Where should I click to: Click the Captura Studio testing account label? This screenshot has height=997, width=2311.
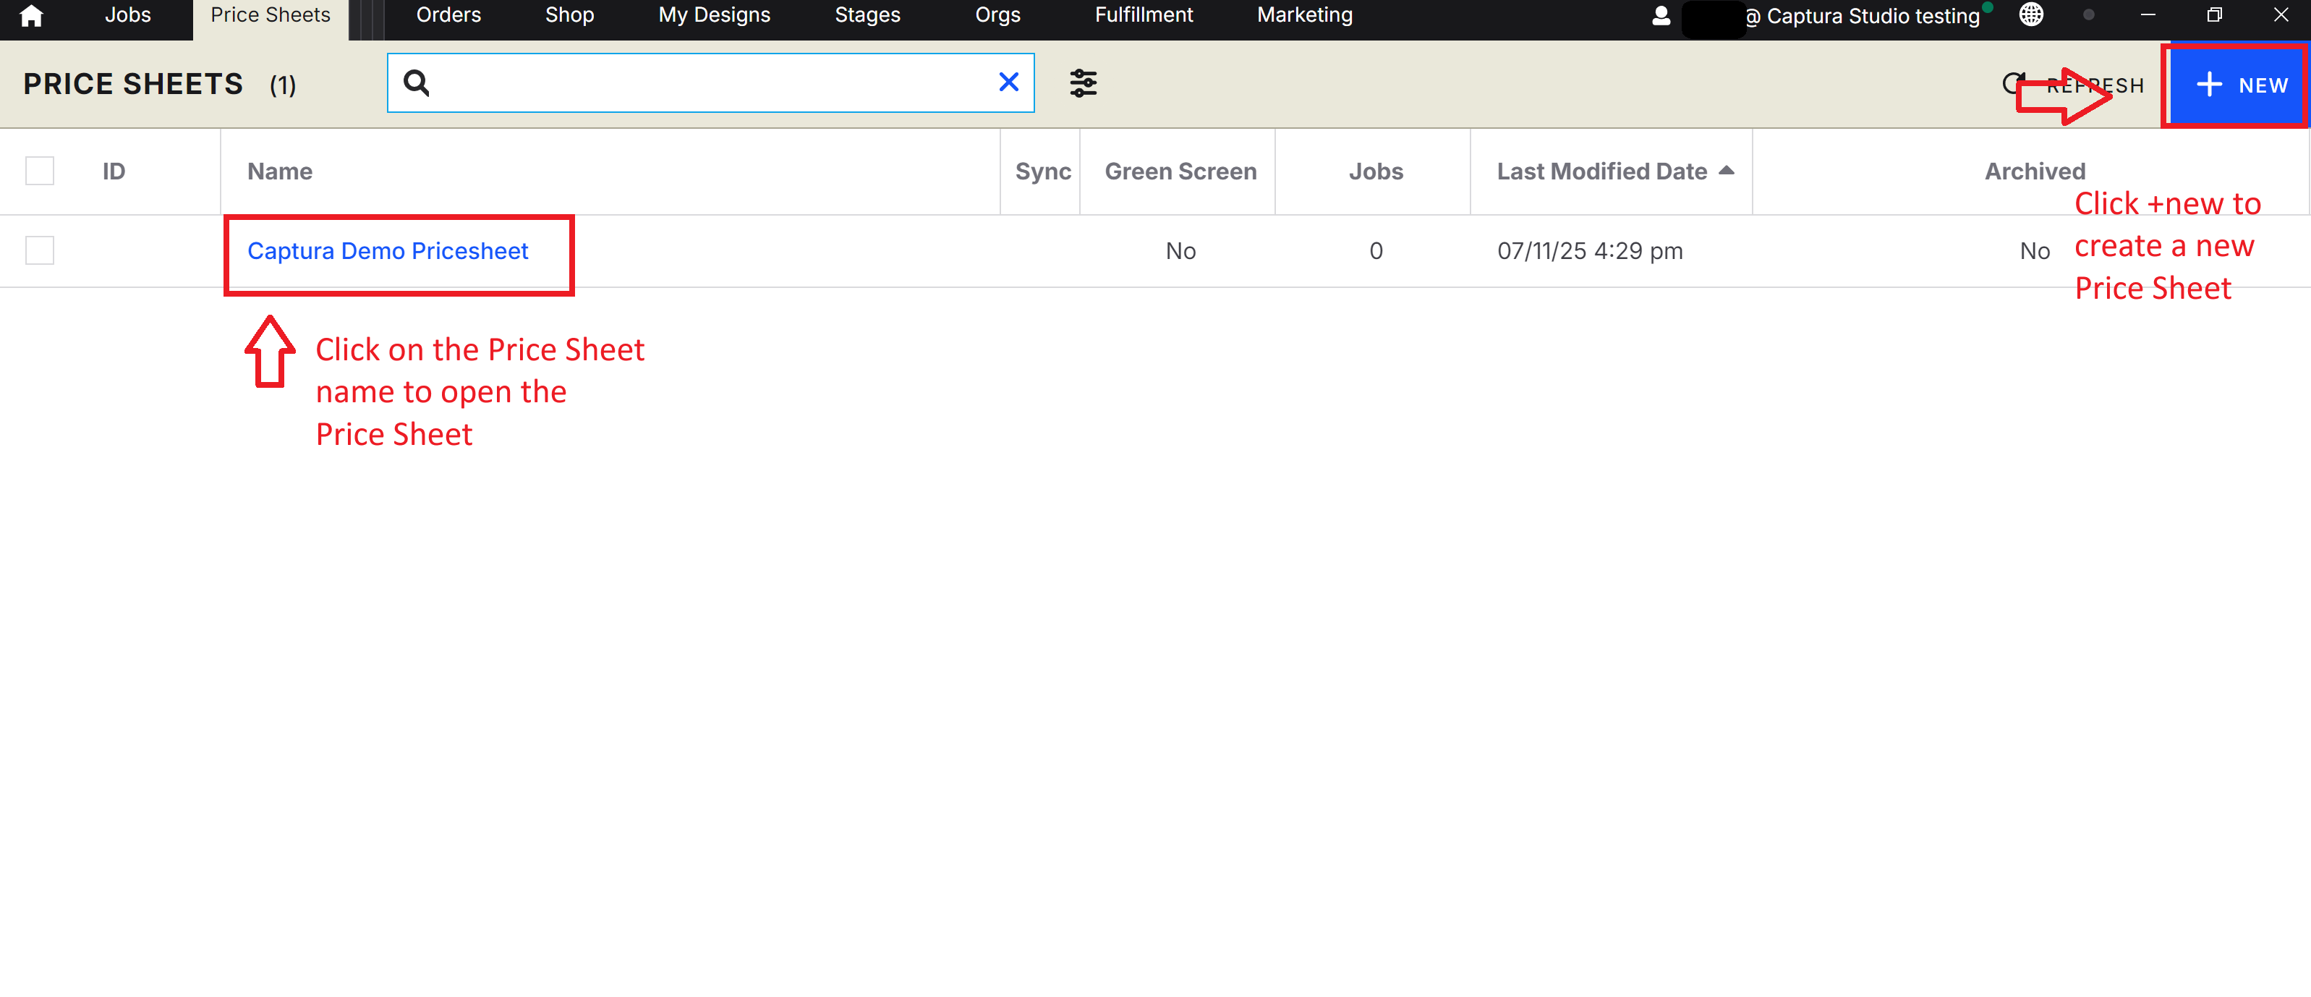[1863, 16]
